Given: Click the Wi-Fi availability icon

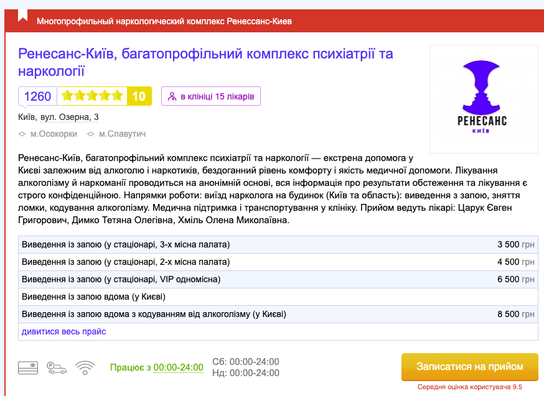Looking at the screenshot, I should tap(85, 367).
